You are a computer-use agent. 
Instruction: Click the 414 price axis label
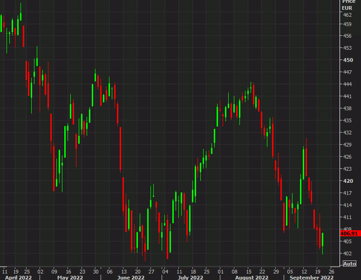[347, 205]
